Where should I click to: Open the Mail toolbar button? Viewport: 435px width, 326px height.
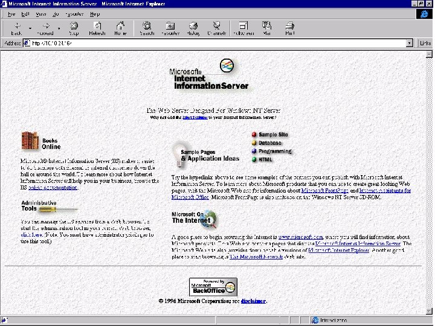(x=266, y=28)
